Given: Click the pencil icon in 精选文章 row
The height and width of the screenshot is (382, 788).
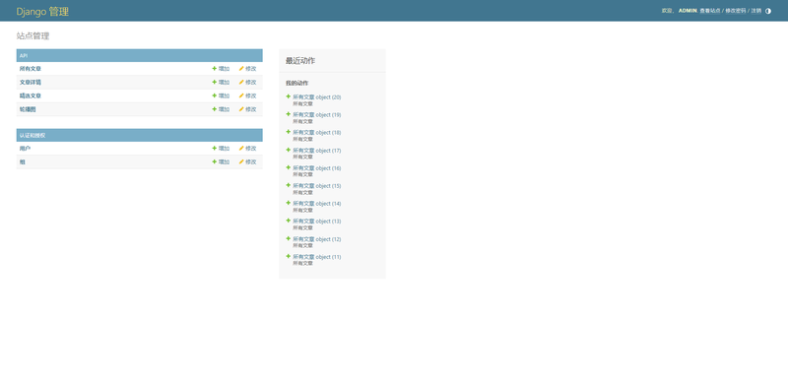Looking at the screenshot, I should click(x=241, y=95).
